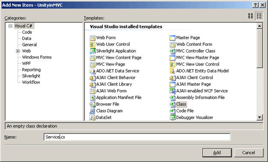Pick the AJAX Client Control icon
Viewport: 268px width, 162px height.
(173, 78)
